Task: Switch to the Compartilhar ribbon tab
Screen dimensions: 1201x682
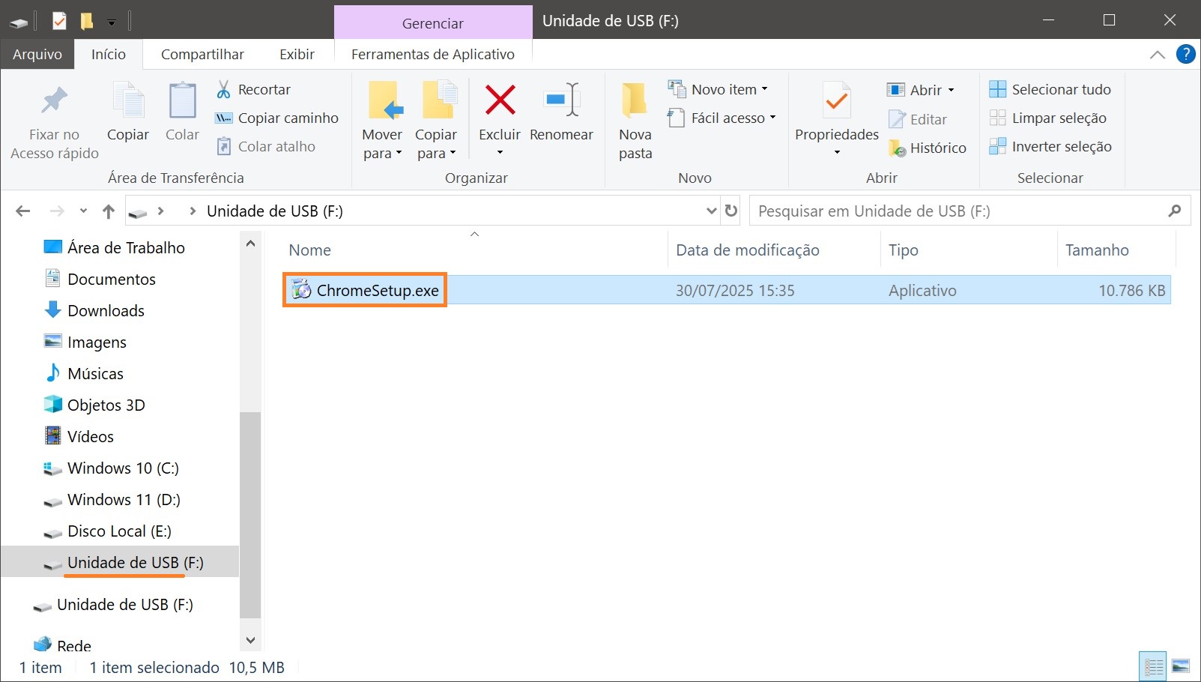Action: [202, 54]
